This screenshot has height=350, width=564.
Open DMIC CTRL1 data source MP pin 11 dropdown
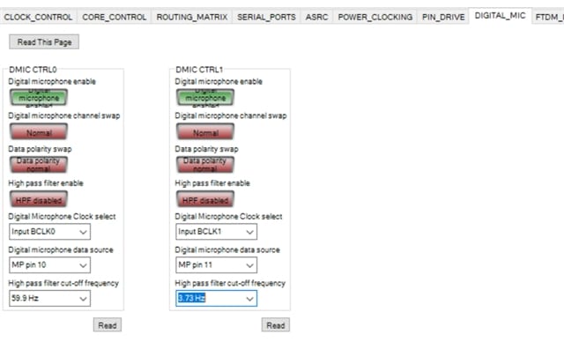pos(216,265)
